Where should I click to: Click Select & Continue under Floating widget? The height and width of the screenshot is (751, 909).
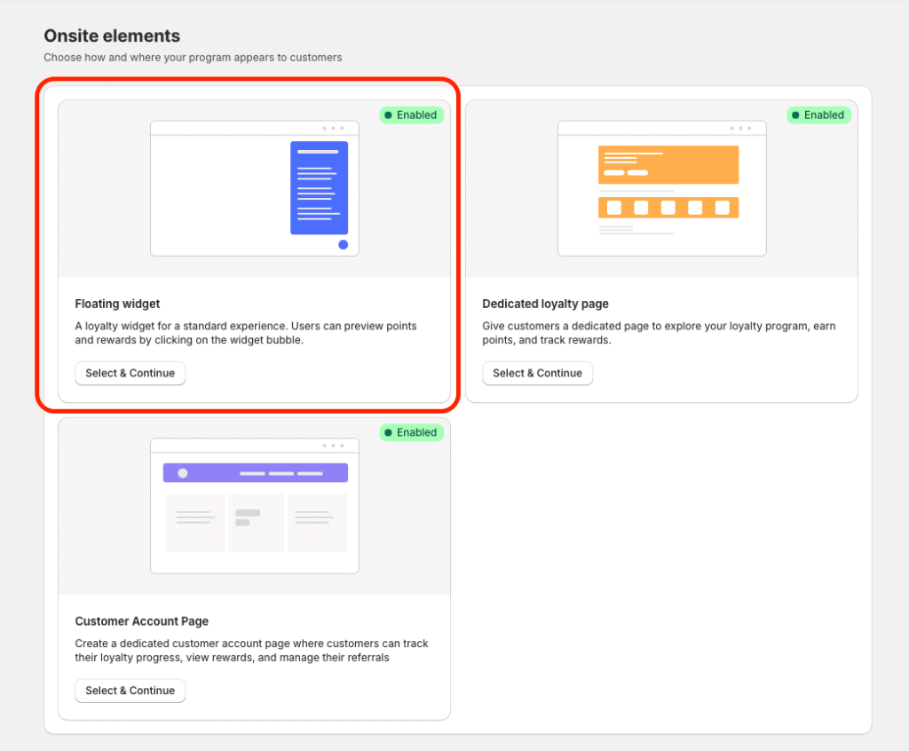tap(130, 373)
